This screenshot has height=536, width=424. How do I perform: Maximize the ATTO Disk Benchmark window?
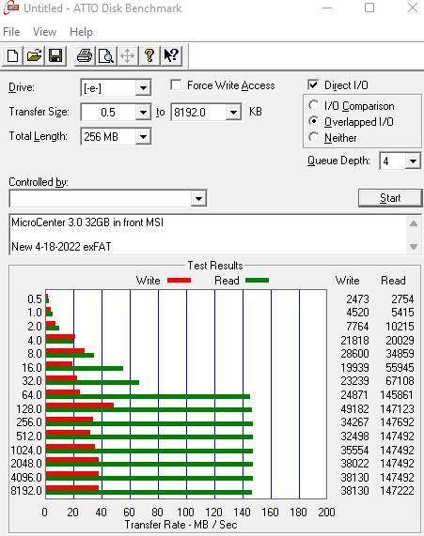(369, 8)
